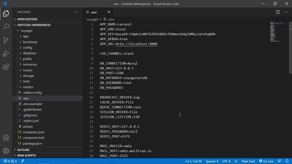Open the Extensions view
This screenshot has height=164, width=292.
click(6, 67)
